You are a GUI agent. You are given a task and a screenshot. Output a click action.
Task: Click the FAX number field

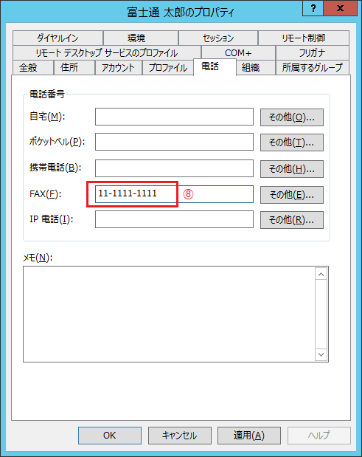pos(174,194)
